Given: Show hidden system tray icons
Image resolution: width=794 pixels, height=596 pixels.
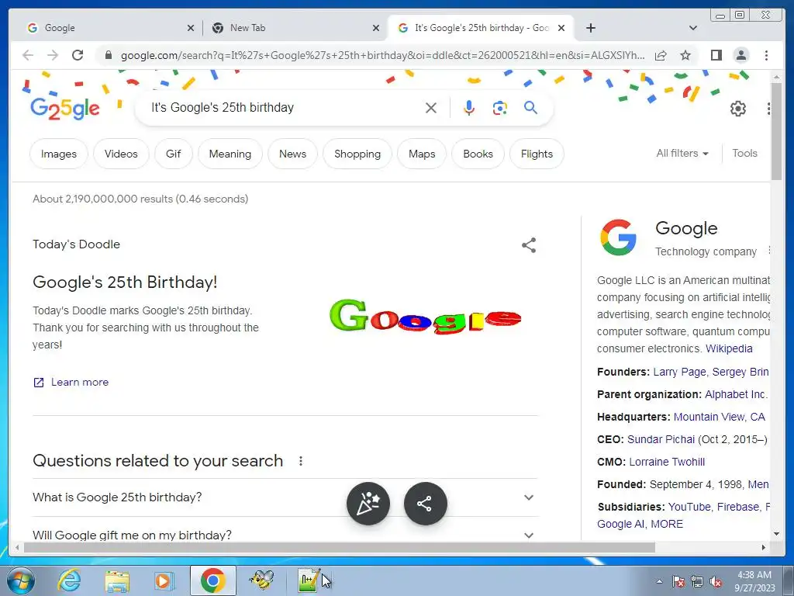Looking at the screenshot, I should click(659, 582).
